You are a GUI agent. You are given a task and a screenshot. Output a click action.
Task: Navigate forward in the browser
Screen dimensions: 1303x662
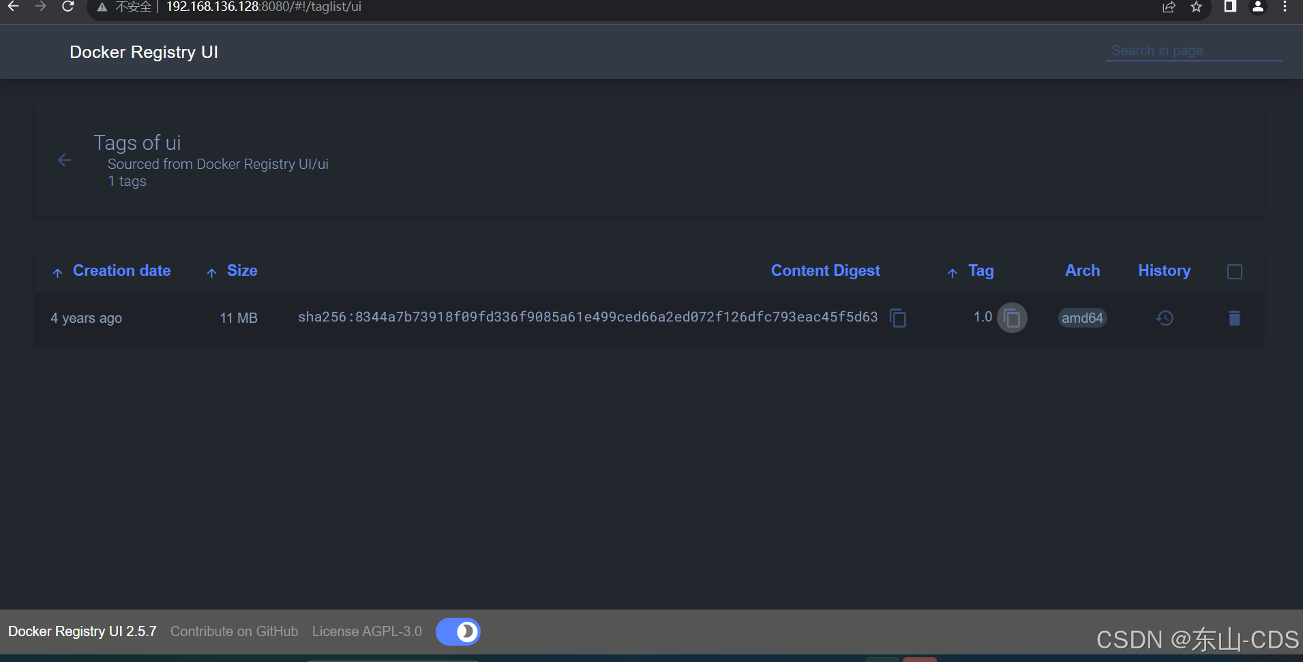click(x=40, y=7)
